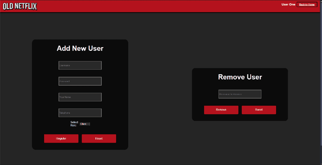Select the Telephone input field
This screenshot has width=322, height=165.
80,113
